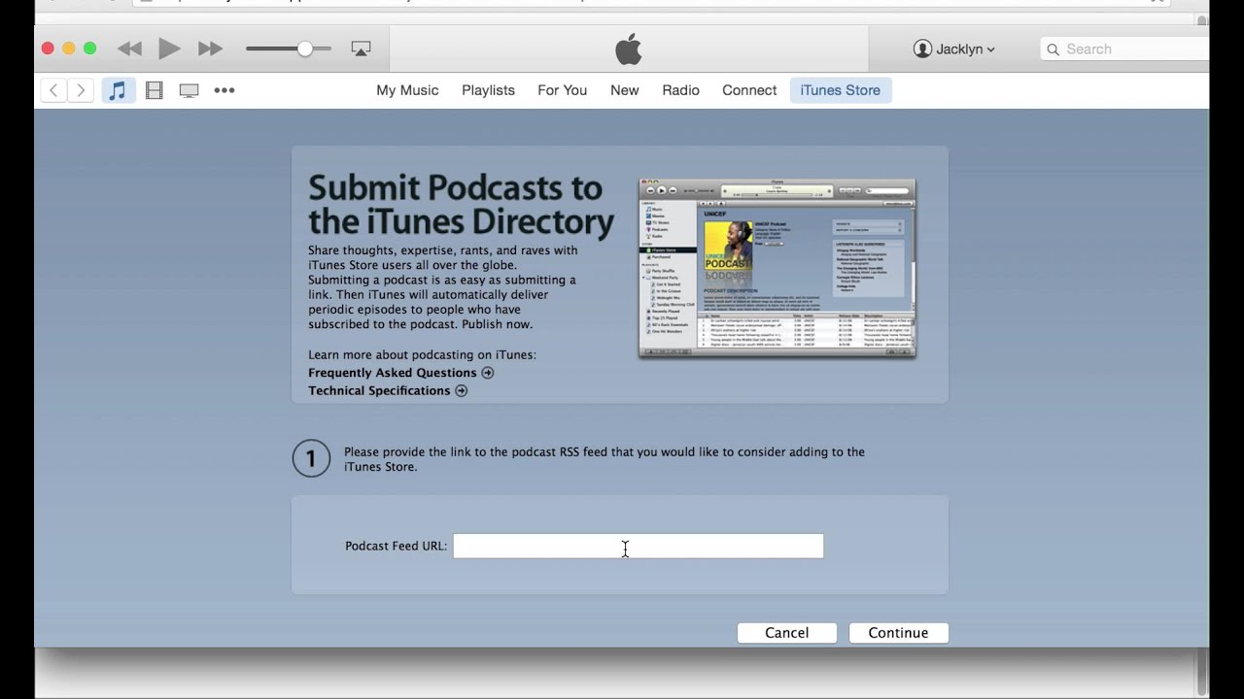1244x699 pixels.
Task: Open the AirPlay output icon
Action: [x=361, y=49]
